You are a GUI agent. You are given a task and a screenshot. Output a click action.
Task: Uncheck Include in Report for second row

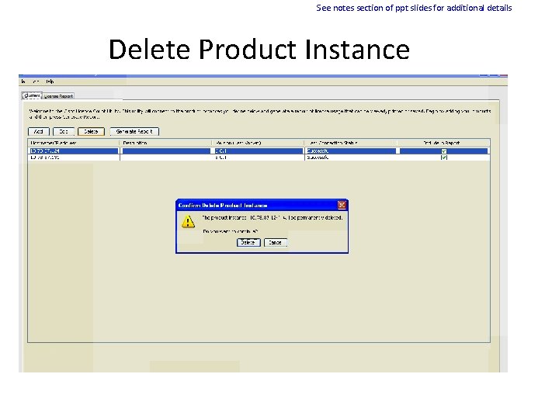click(x=444, y=157)
